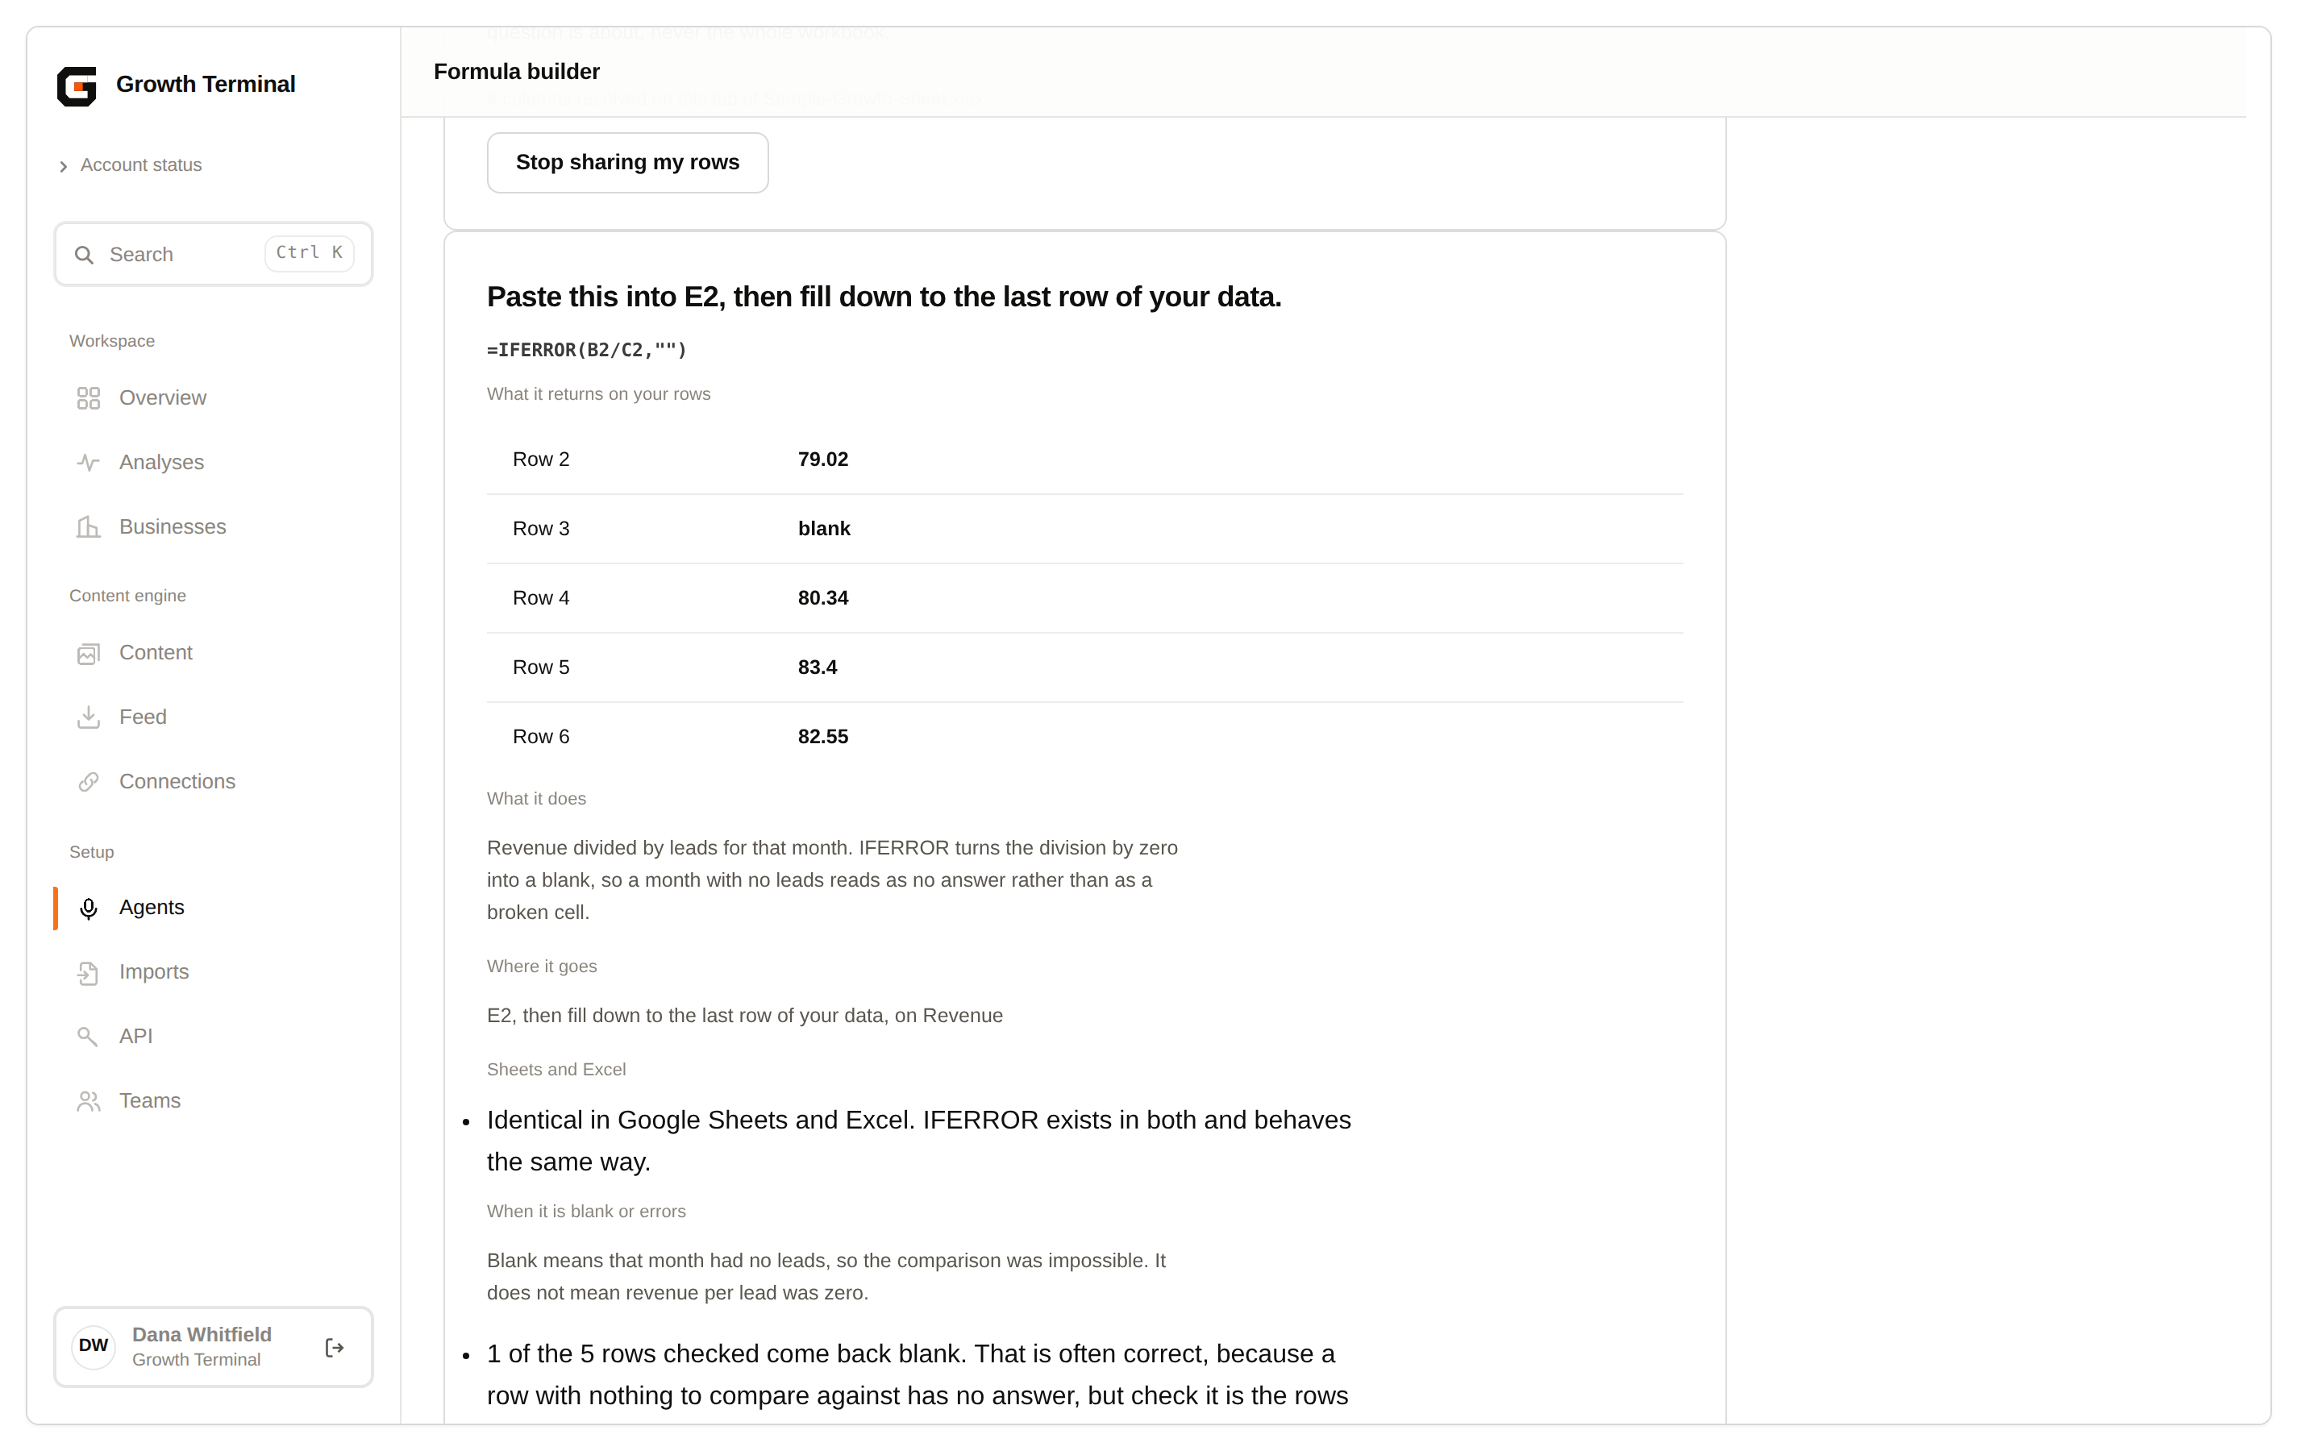The width and height of the screenshot is (2322, 1451).
Task: Click the Businesses chart icon
Action: (x=88, y=527)
